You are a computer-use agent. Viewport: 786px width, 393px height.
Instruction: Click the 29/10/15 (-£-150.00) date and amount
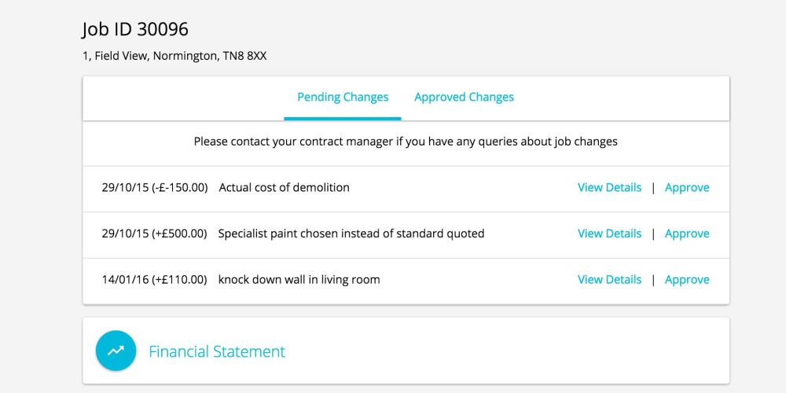pyautogui.click(x=155, y=188)
